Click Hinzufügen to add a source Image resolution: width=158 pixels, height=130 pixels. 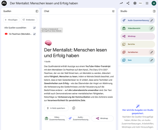[11, 20]
